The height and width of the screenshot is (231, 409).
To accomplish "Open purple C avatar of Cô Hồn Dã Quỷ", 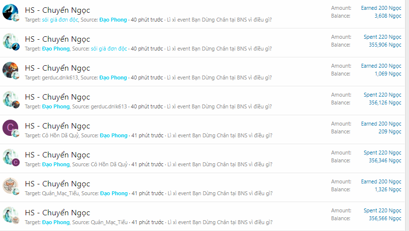I will point(10,128).
